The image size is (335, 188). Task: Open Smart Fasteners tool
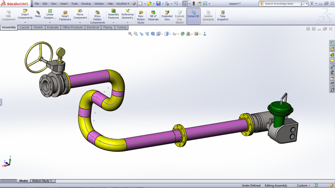[65, 16]
